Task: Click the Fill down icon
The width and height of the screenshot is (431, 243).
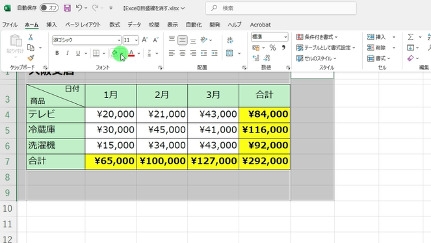Action: 410,48
